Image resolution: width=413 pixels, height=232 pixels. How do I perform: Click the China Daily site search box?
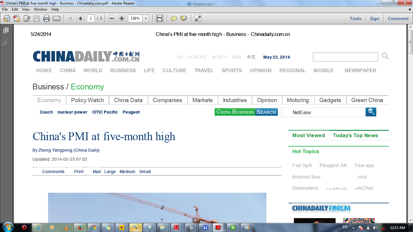pos(346,57)
